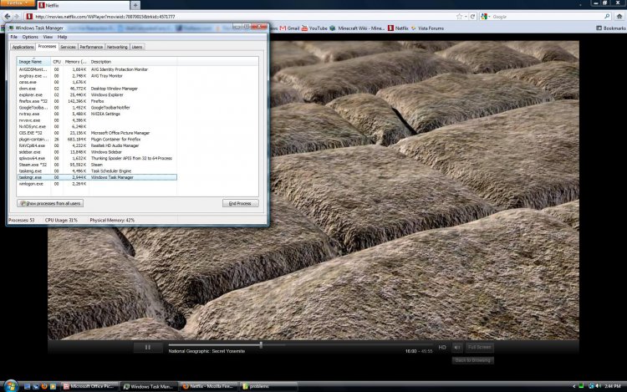Click the video progress slider handle
627x392 pixels.
pos(261,344)
